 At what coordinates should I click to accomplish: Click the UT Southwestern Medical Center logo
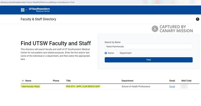[x=39, y=10]
